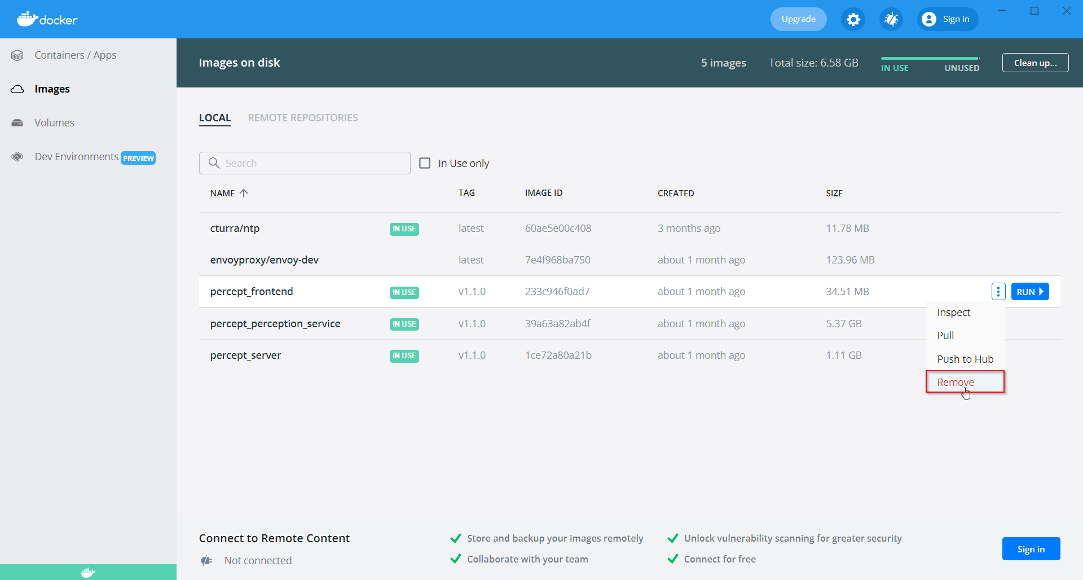
Task: Choose Pull from the context menu
Action: point(965,336)
